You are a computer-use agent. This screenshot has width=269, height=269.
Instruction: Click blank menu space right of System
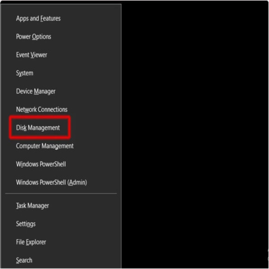(x=81, y=73)
